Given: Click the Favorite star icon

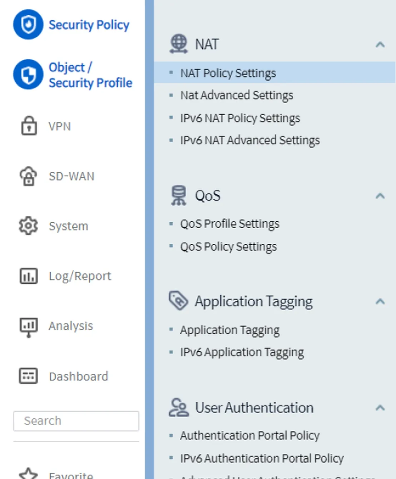Looking at the screenshot, I should click(28, 474).
